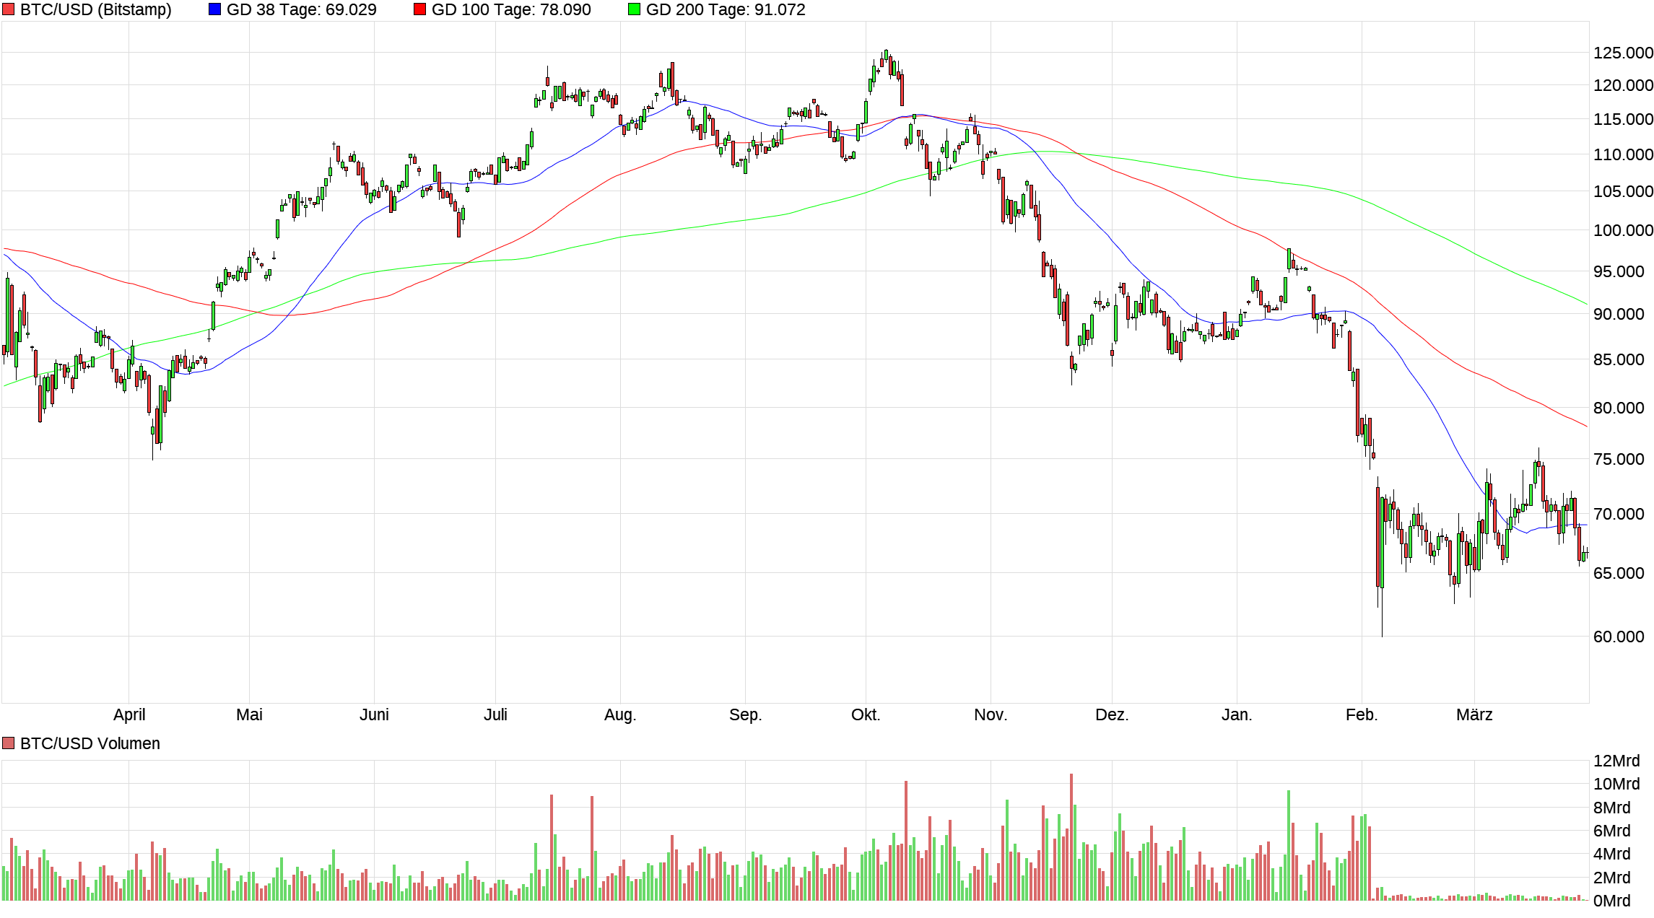Click the BTC/USD Volumen label text
This screenshot has width=1654, height=918.
[x=90, y=743]
